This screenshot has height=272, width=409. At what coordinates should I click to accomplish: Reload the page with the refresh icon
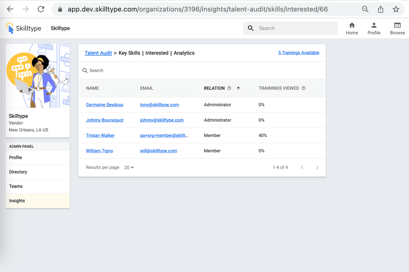pos(41,9)
